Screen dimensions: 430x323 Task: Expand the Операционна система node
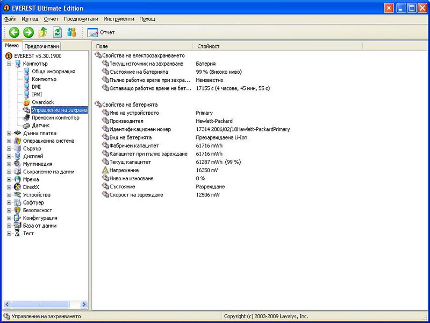[9, 141]
